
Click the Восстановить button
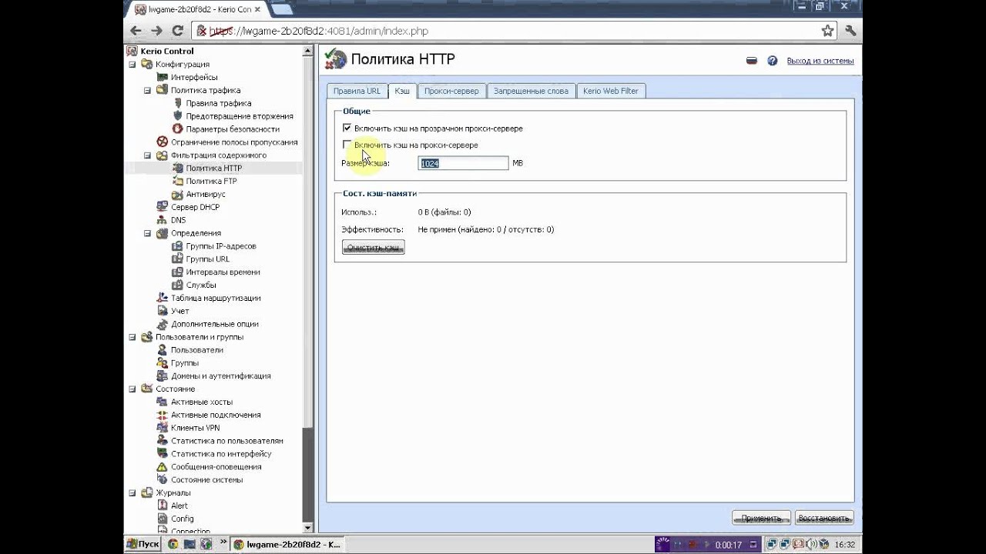[x=823, y=518]
